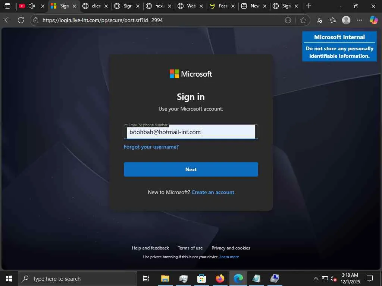Click the Email or phone number field
Image resolution: width=382 pixels, height=286 pixels.
(x=191, y=132)
